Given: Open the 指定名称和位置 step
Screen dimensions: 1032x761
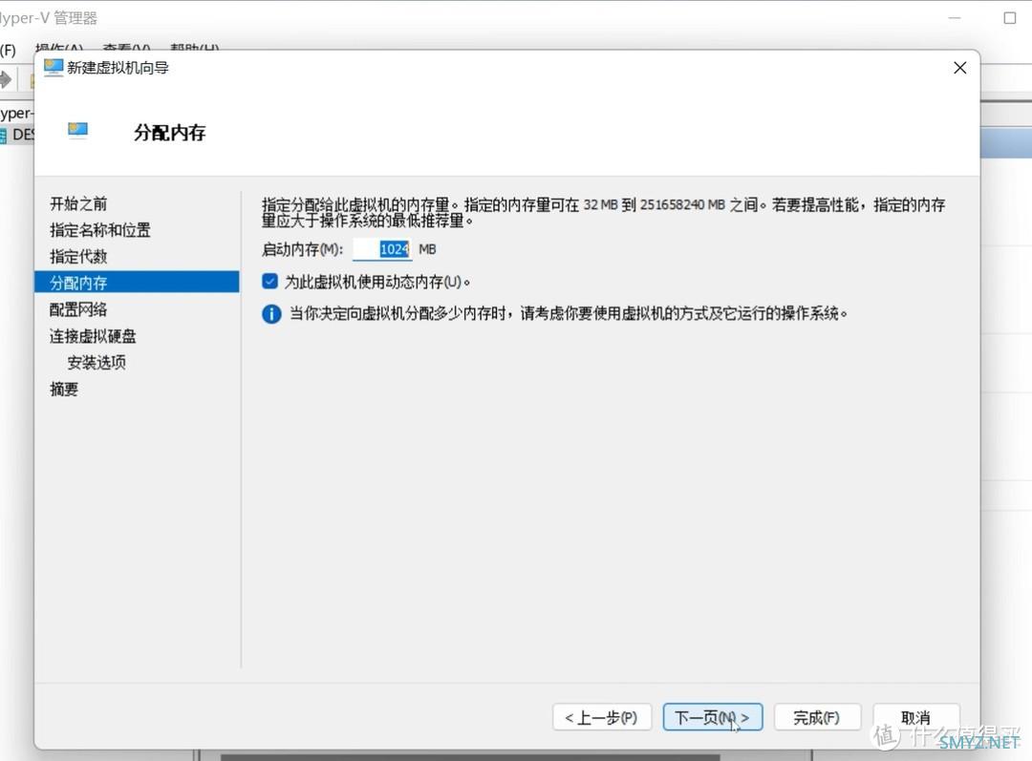Looking at the screenshot, I should 100,230.
